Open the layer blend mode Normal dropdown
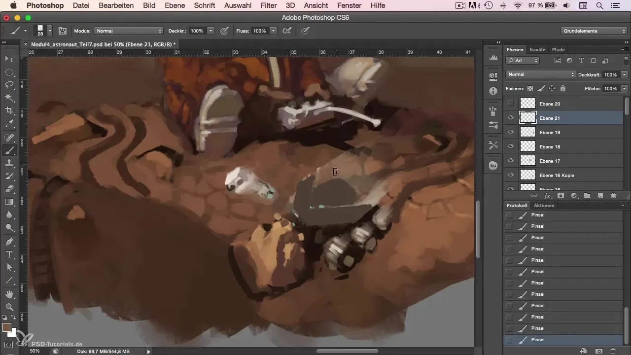 pyautogui.click(x=541, y=74)
